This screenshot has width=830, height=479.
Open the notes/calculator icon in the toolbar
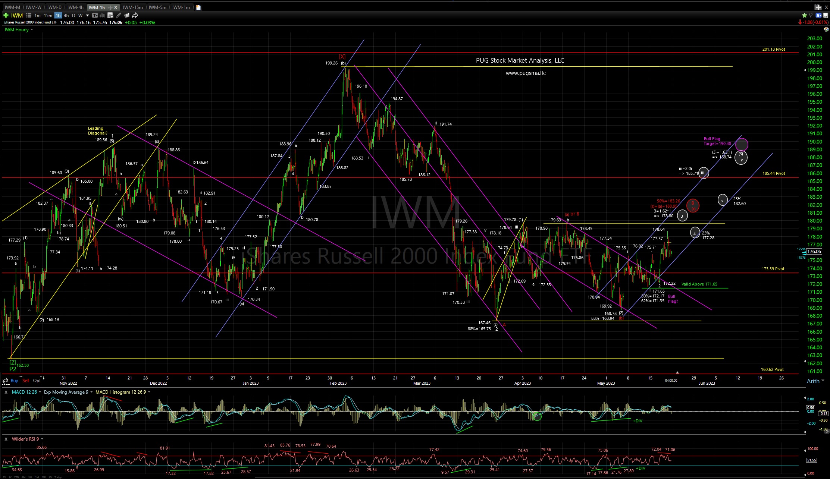tap(110, 15)
